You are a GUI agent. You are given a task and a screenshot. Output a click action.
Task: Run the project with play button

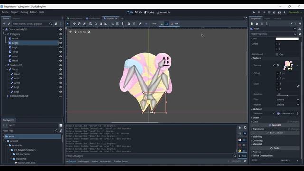point(254,12)
